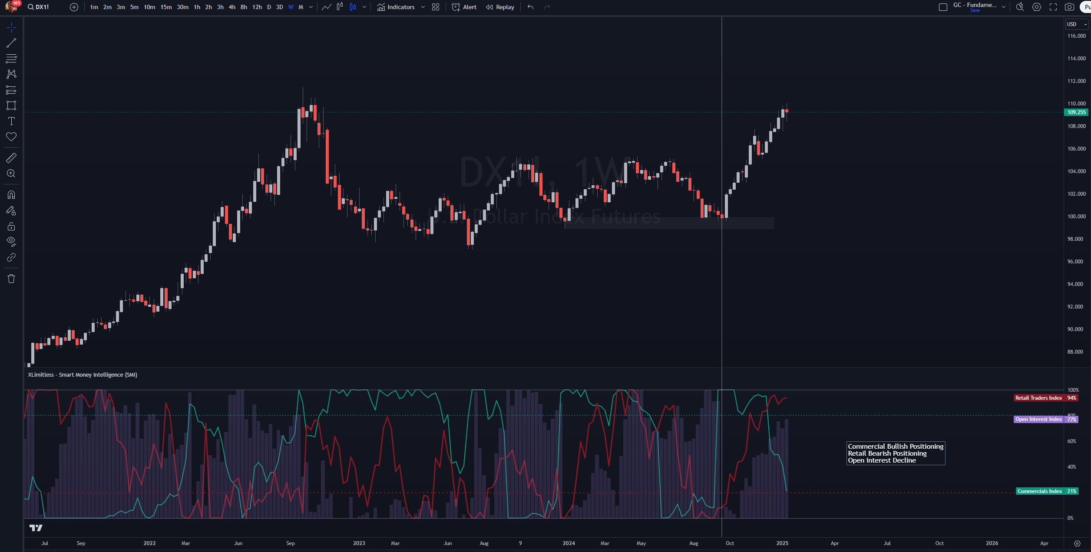Select the text annotation tool
Image resolution: width=1091 pixels, height=552 pixels.
[11, 121]
